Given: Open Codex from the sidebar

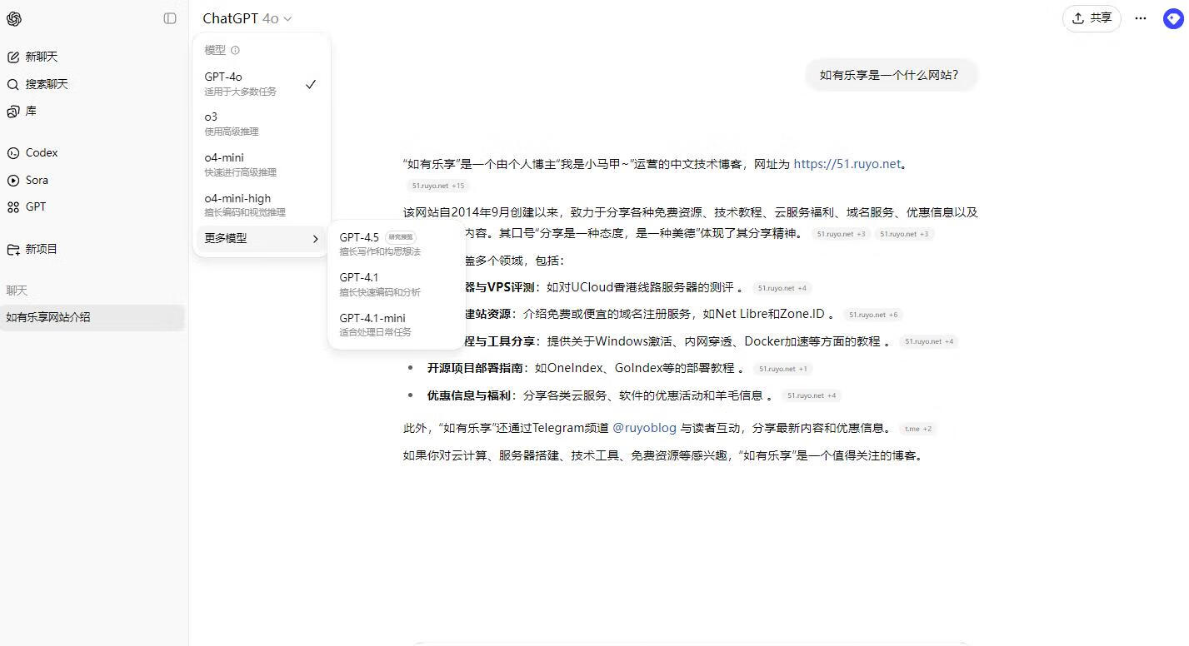Looking at the screenshot, I should point(41,152).
